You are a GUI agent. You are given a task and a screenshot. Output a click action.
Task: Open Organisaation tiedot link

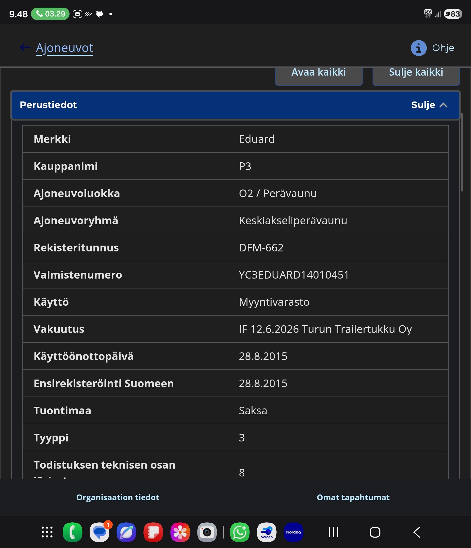117,498
